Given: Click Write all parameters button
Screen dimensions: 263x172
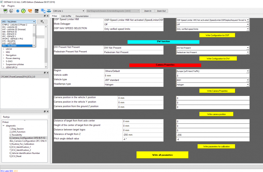Looking at the screenshot, I should coord(162,155).
